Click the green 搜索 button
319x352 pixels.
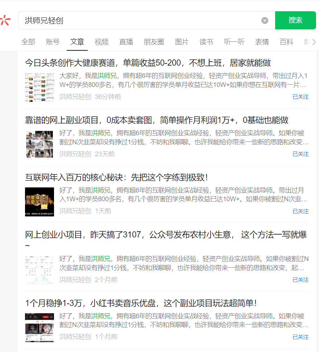pos(295,20)
